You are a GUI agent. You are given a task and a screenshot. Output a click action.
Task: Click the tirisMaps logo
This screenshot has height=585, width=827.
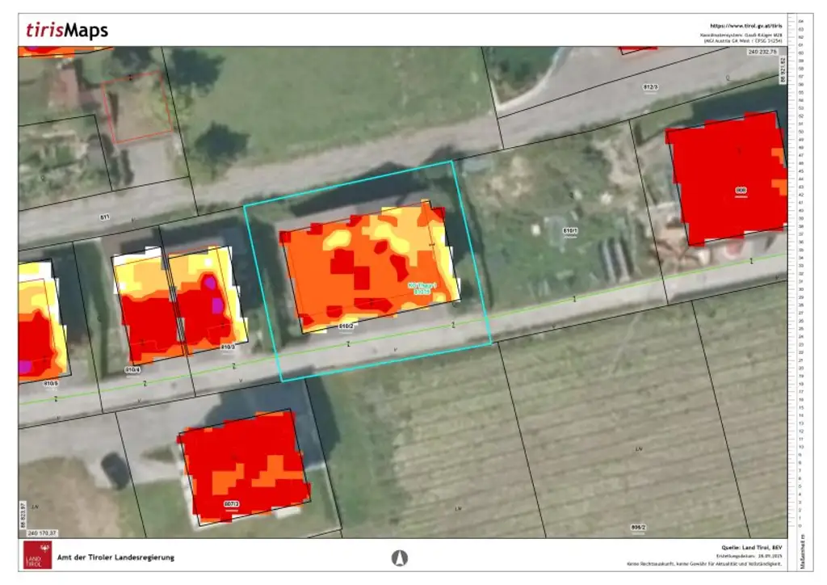66,31
